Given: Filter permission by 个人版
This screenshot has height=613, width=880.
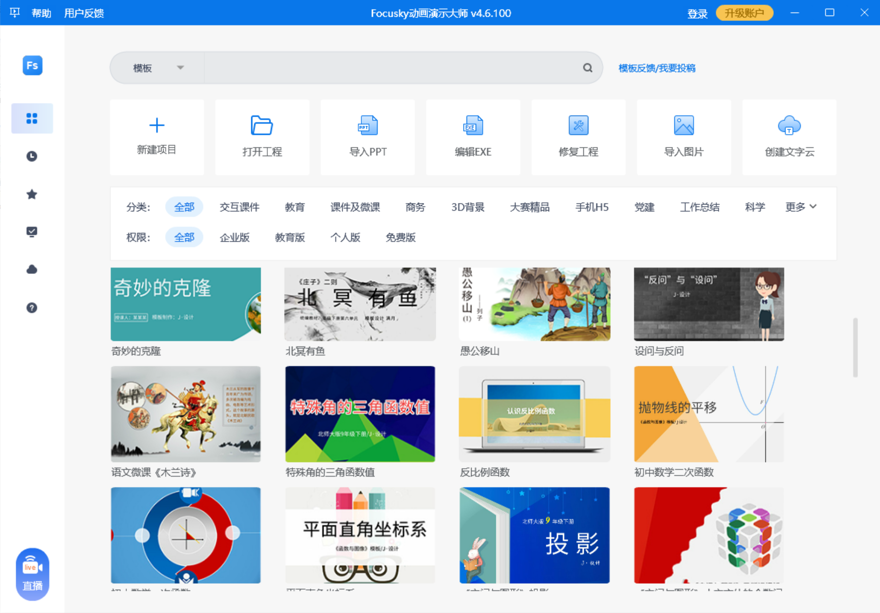Looking at the screenshot, I should pos(345,237).
